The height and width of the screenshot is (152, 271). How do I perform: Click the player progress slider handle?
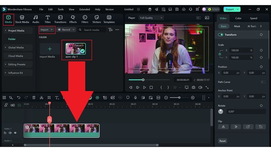[x=143, y=80]
